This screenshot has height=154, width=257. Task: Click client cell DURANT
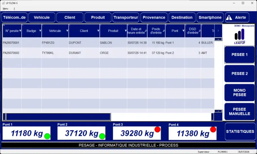point(75,53)
